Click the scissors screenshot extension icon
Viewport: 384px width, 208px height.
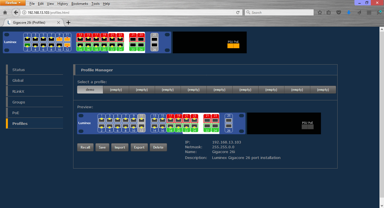click(379, 12)
